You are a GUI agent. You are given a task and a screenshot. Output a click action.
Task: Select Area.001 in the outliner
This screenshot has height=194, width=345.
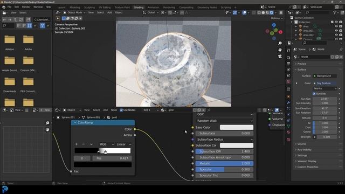pos(308,31)
